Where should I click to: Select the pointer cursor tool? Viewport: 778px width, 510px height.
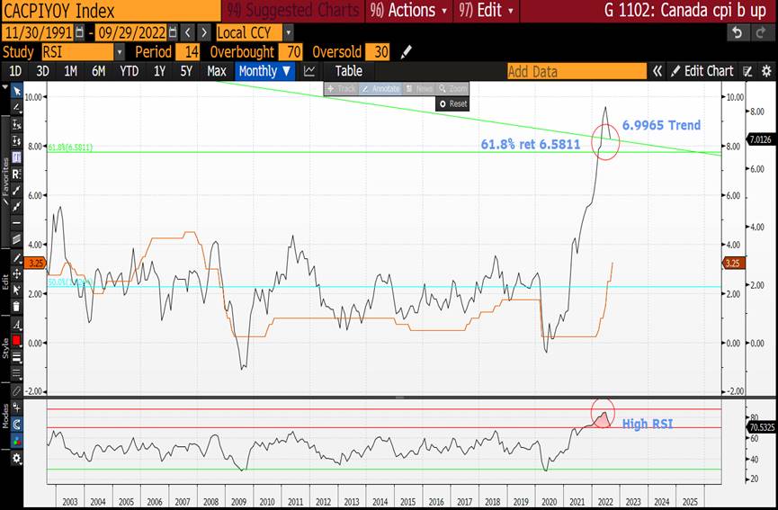click(16, 91)
